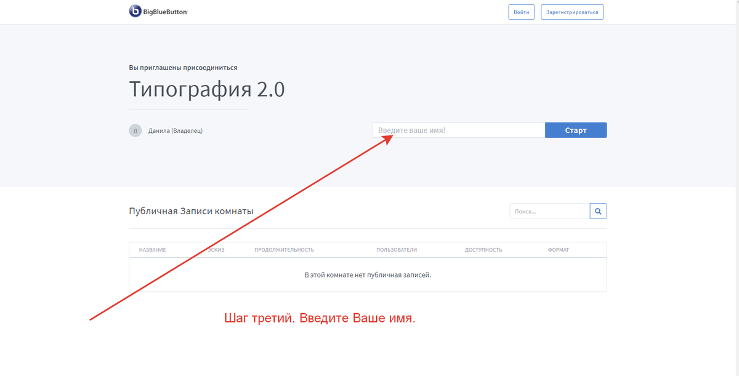Click the 'Данила (Владелец)' owner name
Viewport: 739px width, 376px height.
point(176,130)
